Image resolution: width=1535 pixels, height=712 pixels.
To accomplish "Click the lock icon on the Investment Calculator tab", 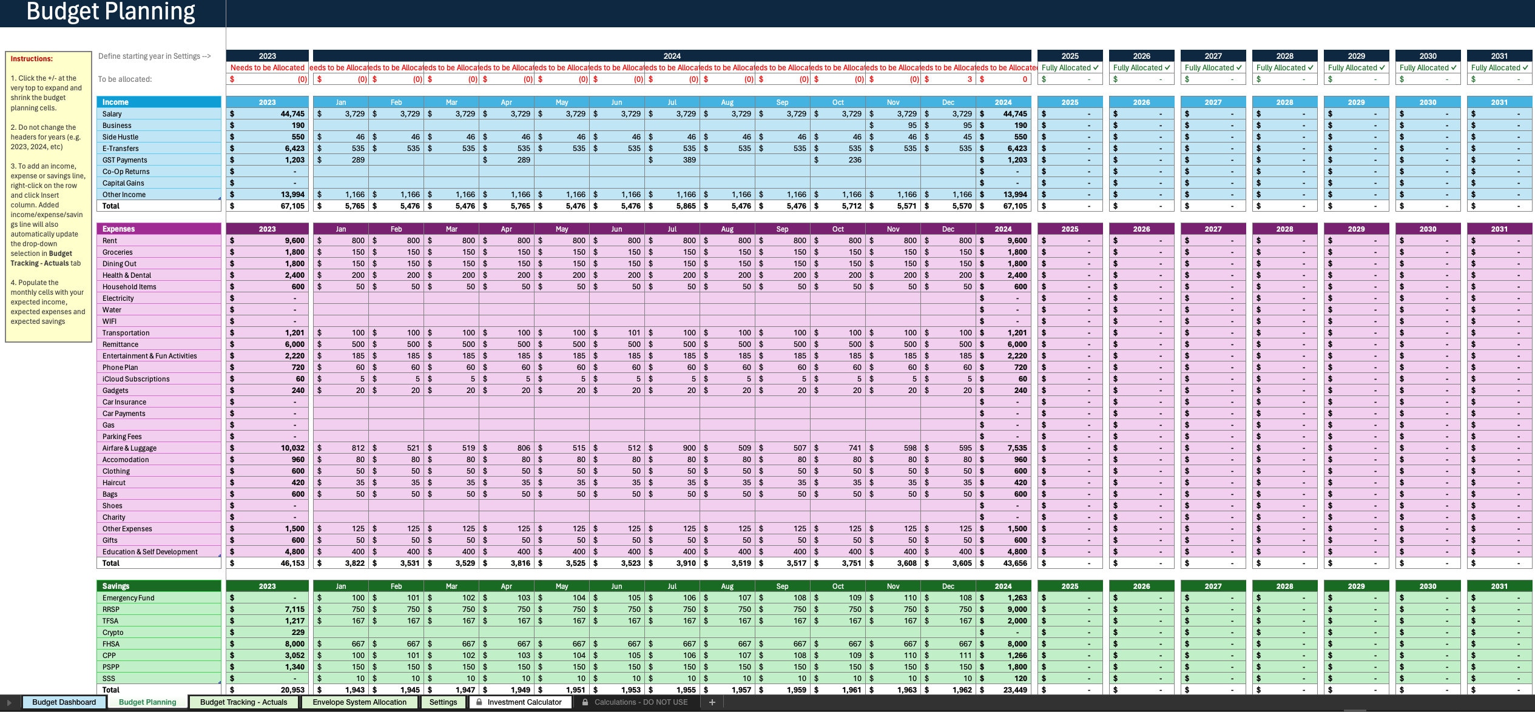I will pos(479,702).
